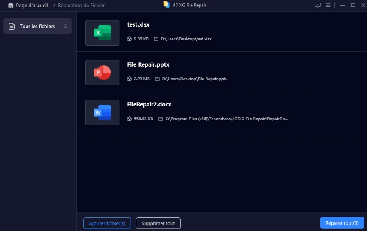Click the Word thumbnail for FileRepair2.docx

pos(102,112)
